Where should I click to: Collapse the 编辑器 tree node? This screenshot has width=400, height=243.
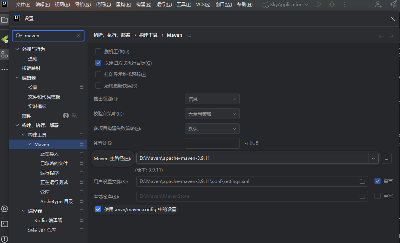coord(17,78)
